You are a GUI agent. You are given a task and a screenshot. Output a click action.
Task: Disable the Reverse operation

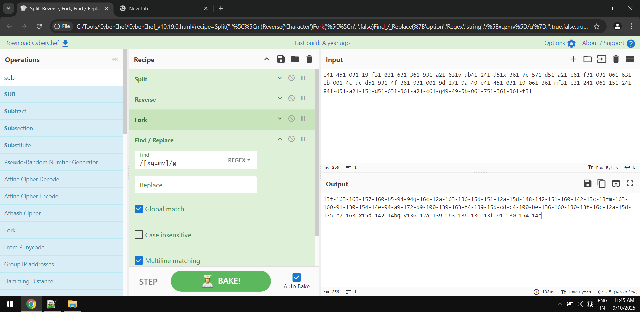pyautogui.click(x=292, y=98)
